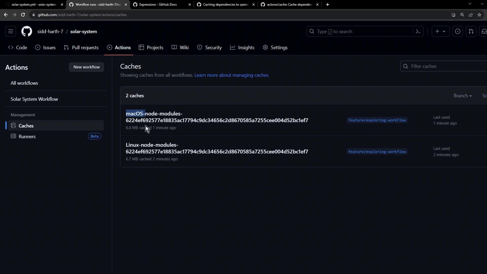Image resolution: width=487 pixels, height=274 pixels.
Task: Reload the page with refresh icon
Action: pos(23,15)
